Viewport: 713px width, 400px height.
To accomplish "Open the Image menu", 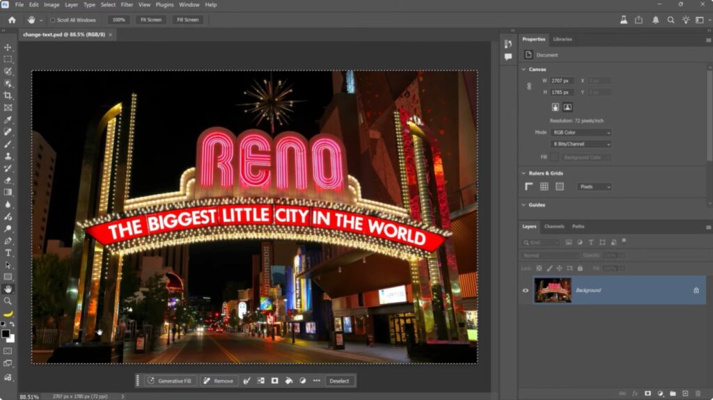I will (52, 5).
